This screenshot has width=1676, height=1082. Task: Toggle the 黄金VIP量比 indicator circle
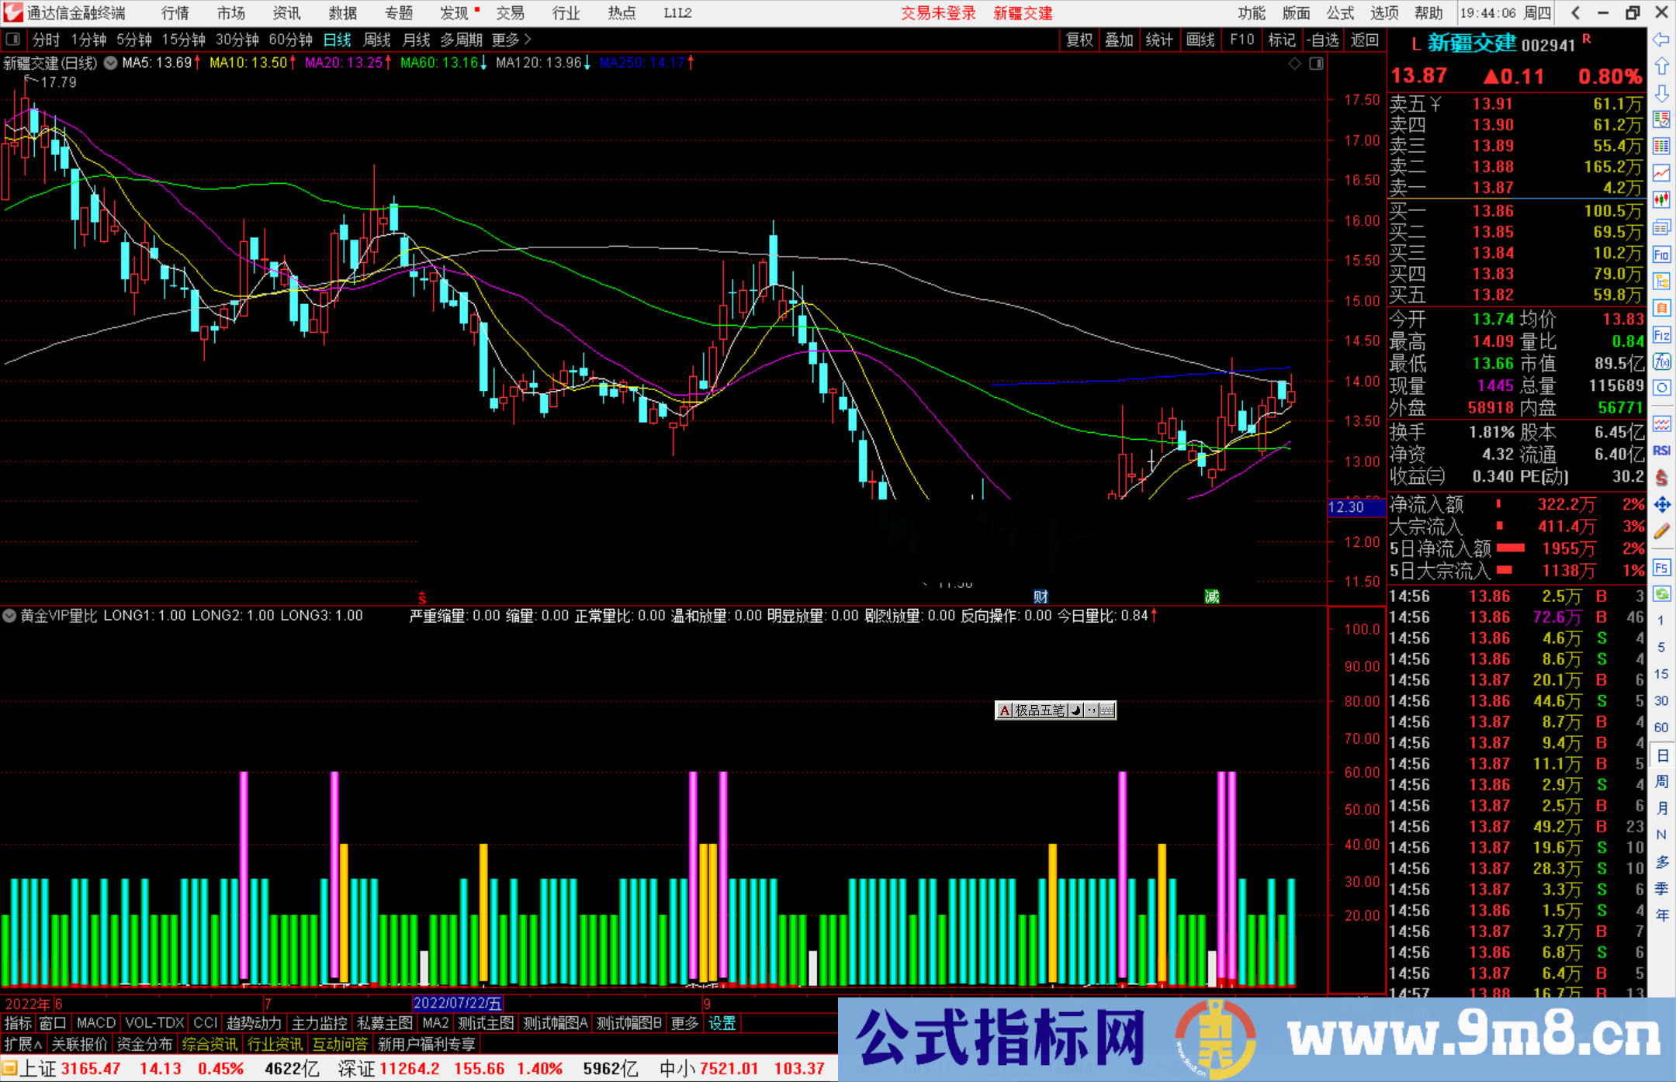9,616
